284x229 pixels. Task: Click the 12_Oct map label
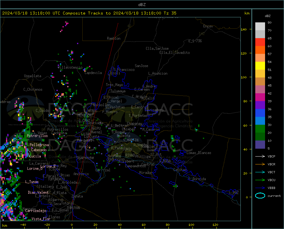(156, 154)
